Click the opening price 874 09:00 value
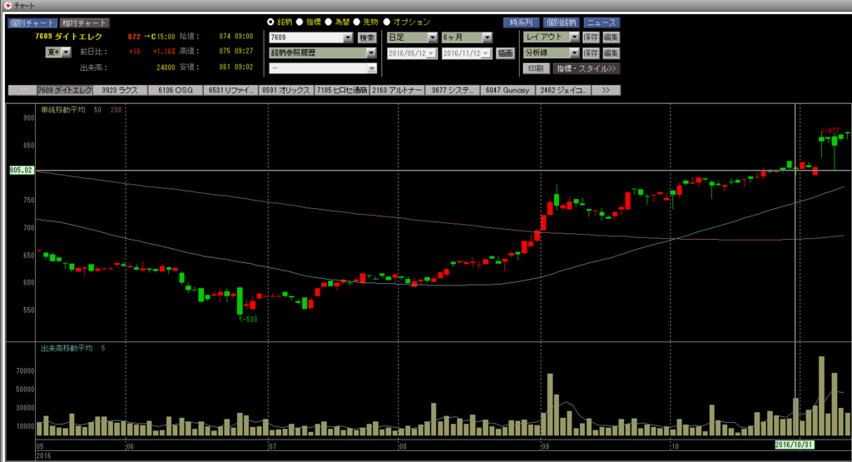 235,37
